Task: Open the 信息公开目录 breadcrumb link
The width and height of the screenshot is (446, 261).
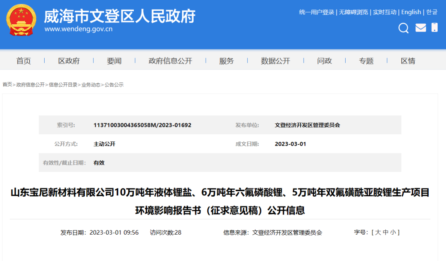Action: tap(63, 85)
